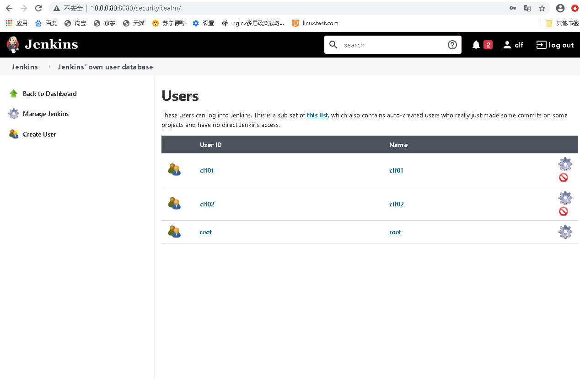The width and height of the screenshot is (580, 379).
Task: Open root Name column link
Action: click(x=395, y=232)
